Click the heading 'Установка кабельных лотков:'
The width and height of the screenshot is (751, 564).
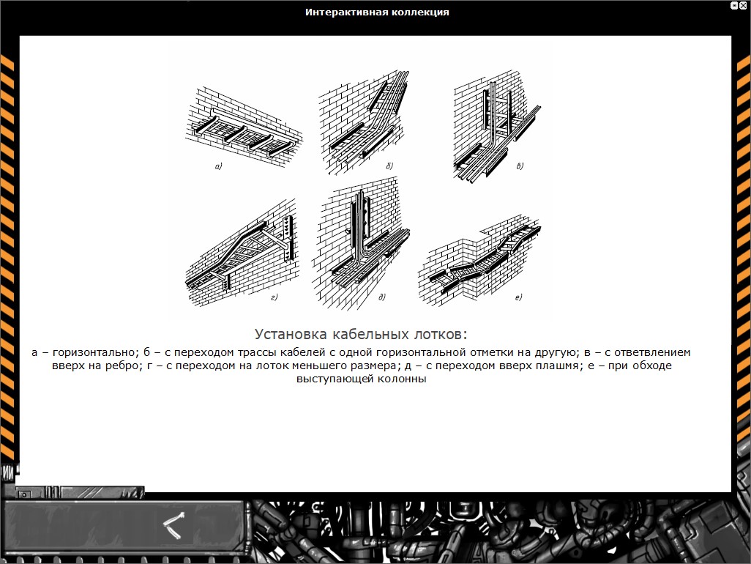click(360, 335)
